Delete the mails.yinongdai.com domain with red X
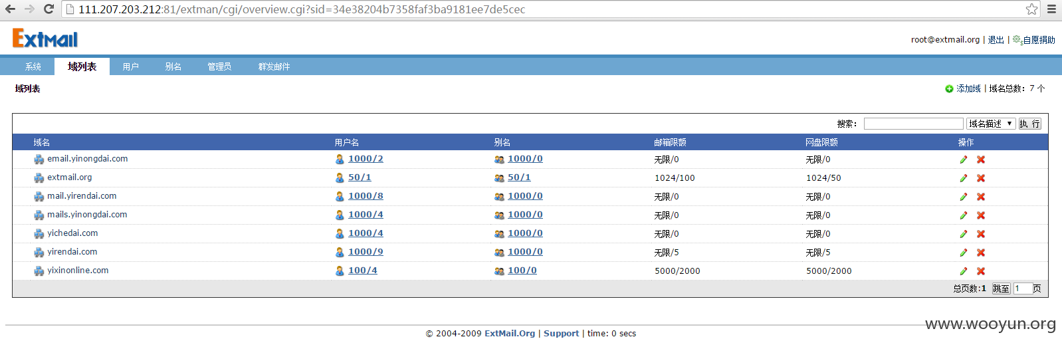 [x=981, y=215]
